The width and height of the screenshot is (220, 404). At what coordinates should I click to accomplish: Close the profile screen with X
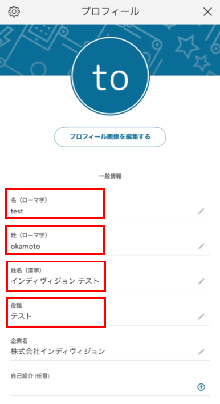207,12
